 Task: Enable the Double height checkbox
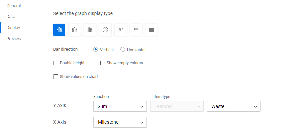click(x=56, y=63)
